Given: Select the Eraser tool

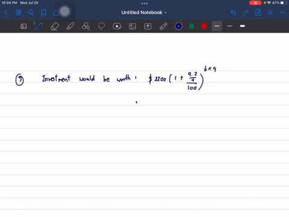Looking at the screenshot, I should point(55,26).
